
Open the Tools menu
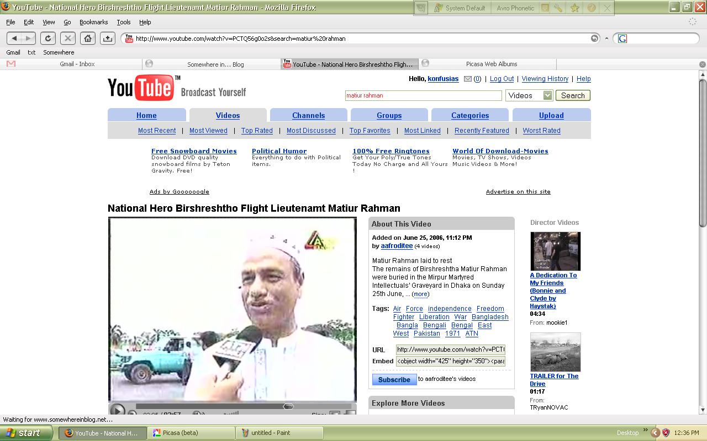pos(124,22)
